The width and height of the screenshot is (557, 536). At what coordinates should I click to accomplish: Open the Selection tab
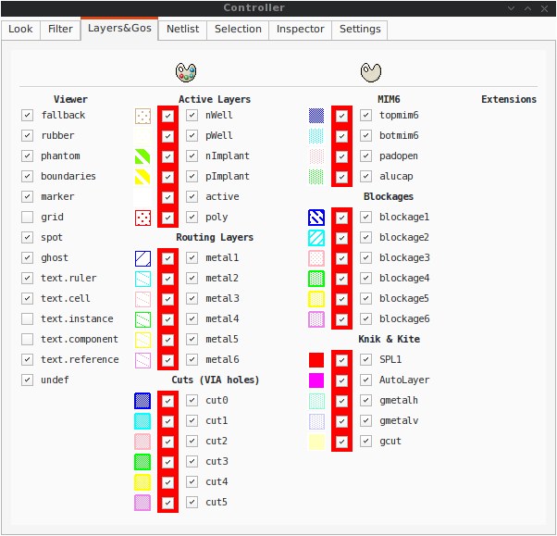[238, 29]
